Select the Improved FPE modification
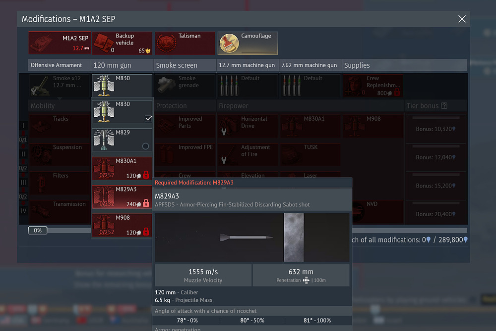 185,154
